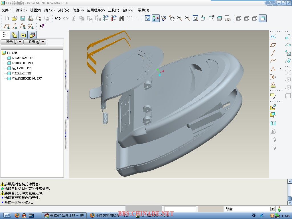Expand the datum point tool flyout arrow
Screen dimensions: 292x219
coord(281,69)
